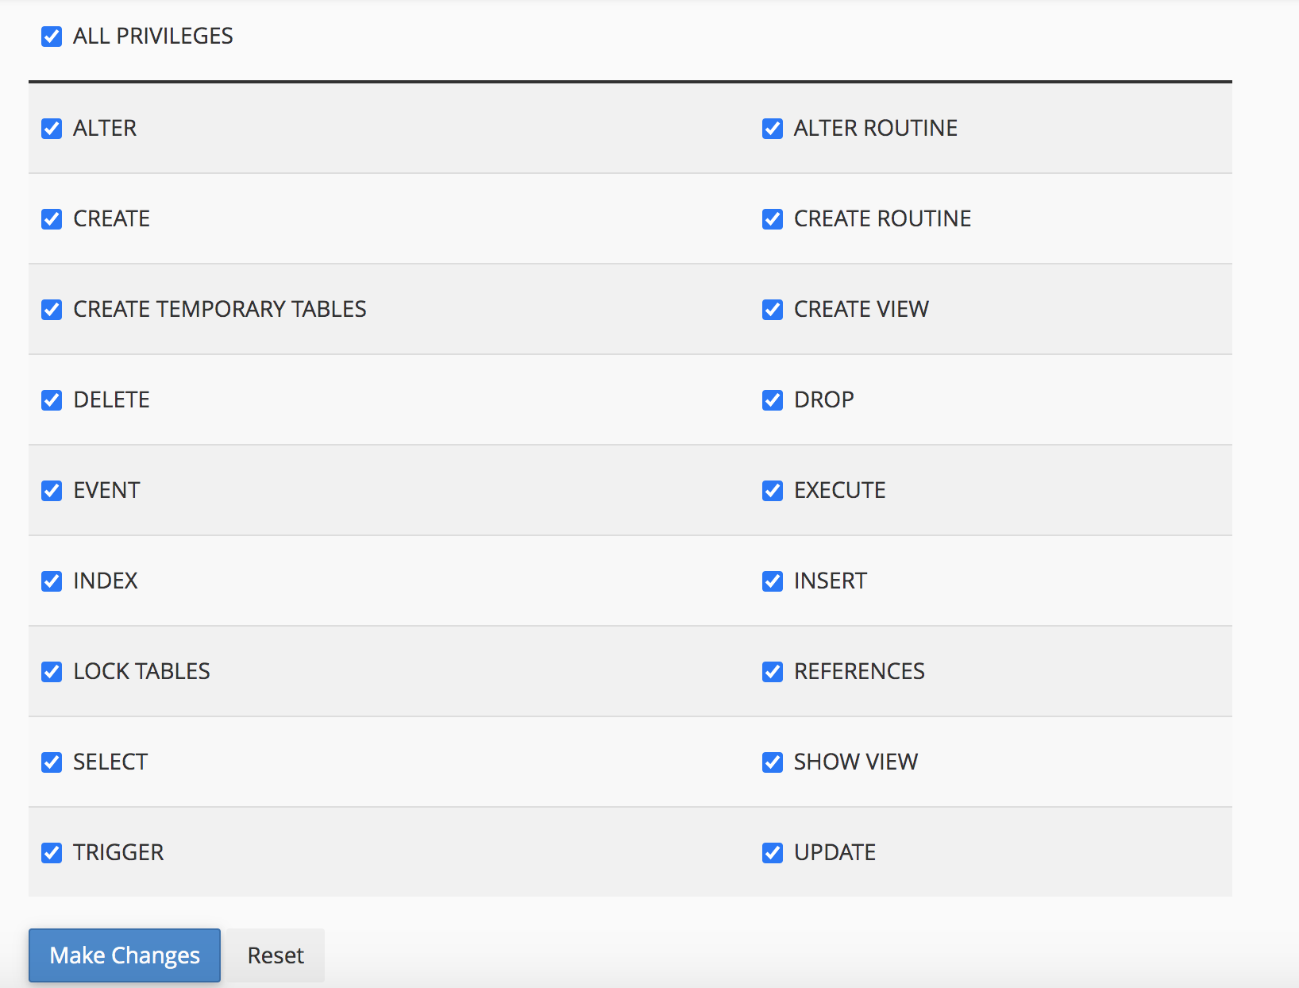Image resolution: width=1299 pixels, height=988 pixels.
Task: Uncheck the ALL PRIVILEGES checkbox
Action: click(x=52, y=36)
